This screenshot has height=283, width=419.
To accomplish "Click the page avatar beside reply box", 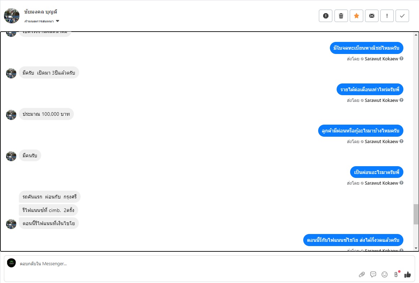I will [x=11, y=263].
